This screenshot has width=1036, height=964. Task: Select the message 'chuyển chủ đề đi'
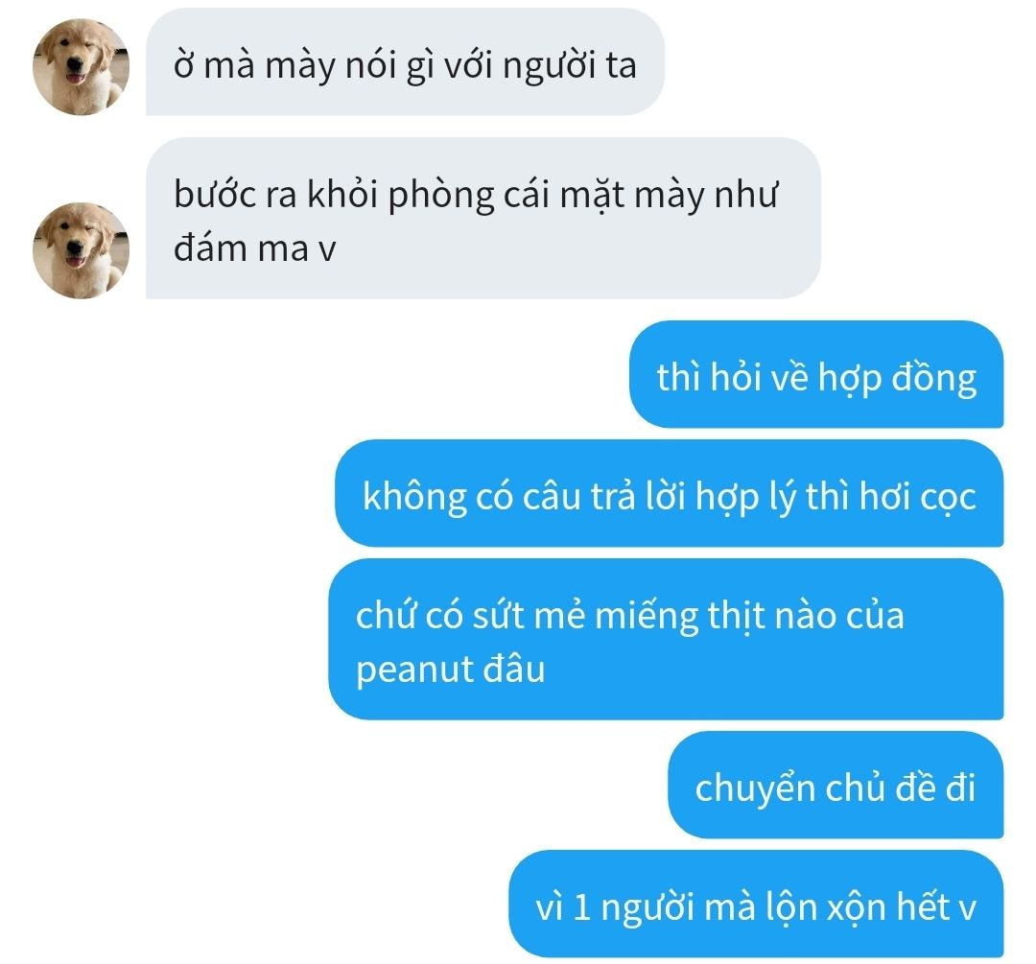pos(836,785)
